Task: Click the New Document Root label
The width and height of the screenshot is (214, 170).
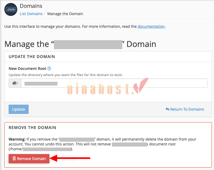Action: [x=28, y=69]
